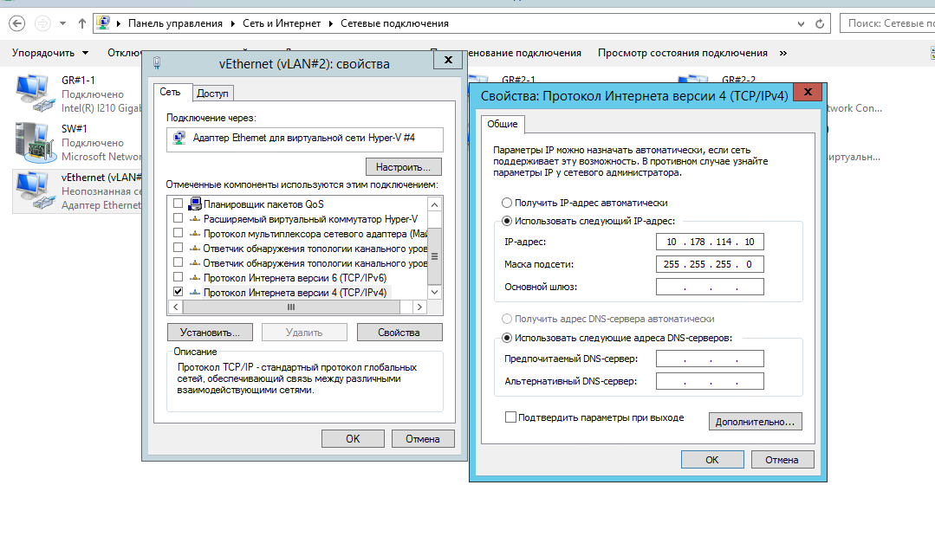Click the subnet mask field 255.255.255.0
This screenshot has width=935, height=543.
(x=710, y=264)
